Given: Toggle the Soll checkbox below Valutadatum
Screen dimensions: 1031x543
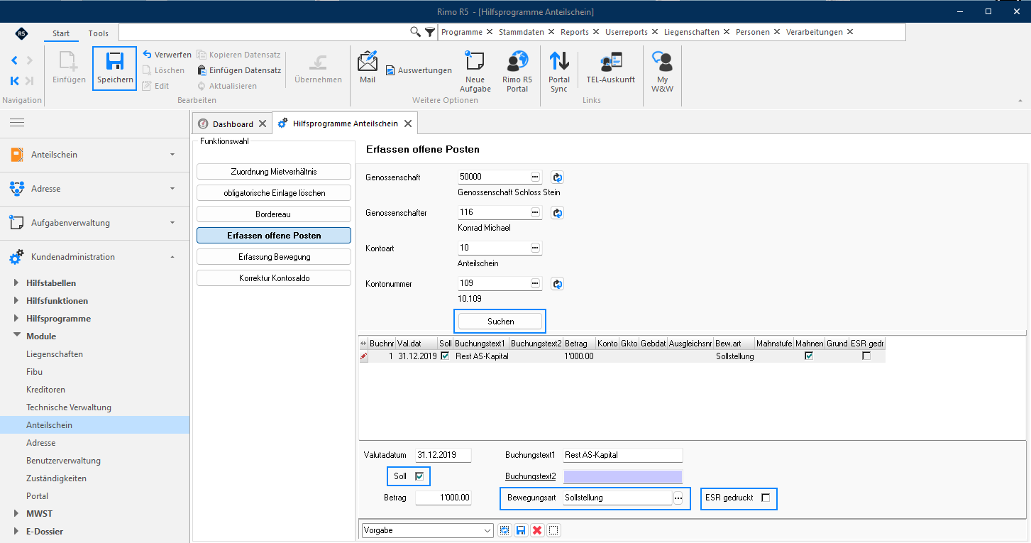Looking at the screenshot, I should 419,476.
